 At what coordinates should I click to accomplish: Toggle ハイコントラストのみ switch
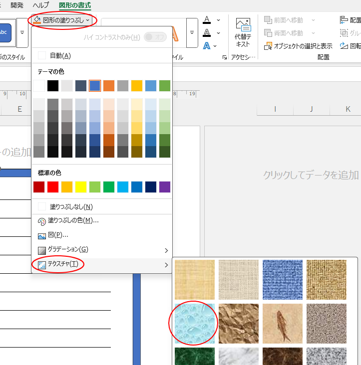155,37
